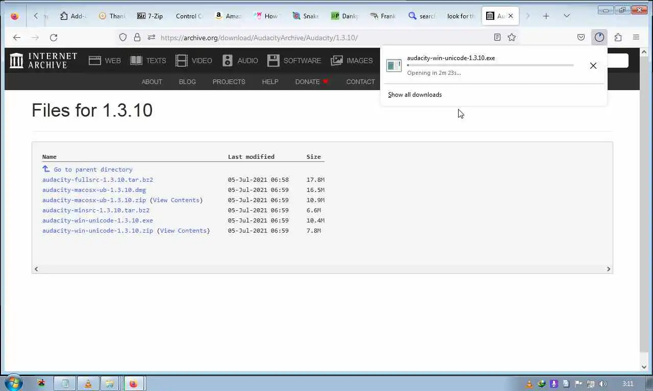List all tabs dropdown arrow

click(x=566, y=16)
